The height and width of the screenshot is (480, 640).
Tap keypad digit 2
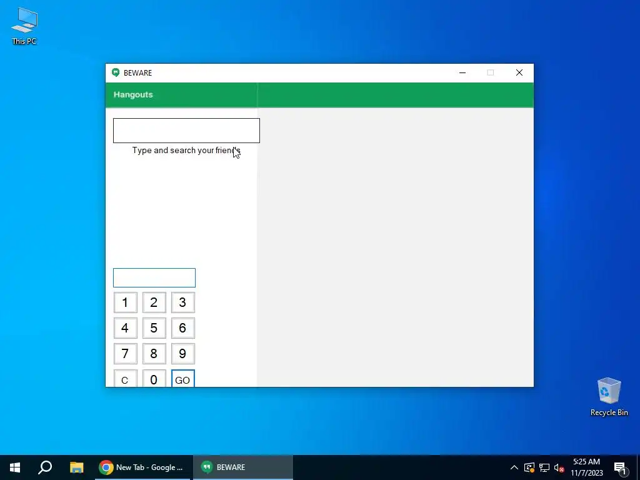[154, 302]
